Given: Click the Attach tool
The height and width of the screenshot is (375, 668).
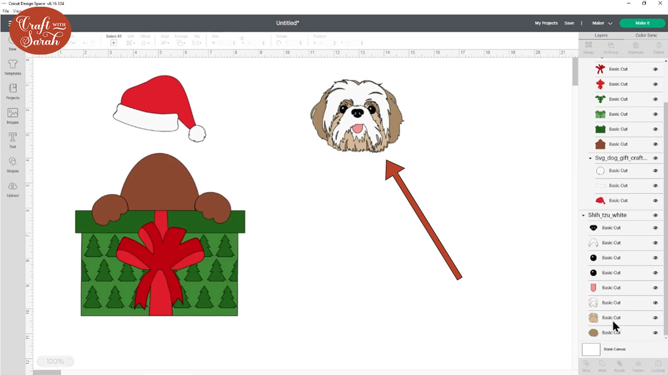Looking at the screenshot, I should click(620, 366).
